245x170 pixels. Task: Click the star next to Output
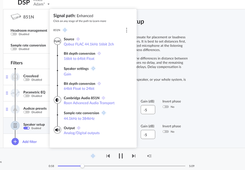click(79, 128)
